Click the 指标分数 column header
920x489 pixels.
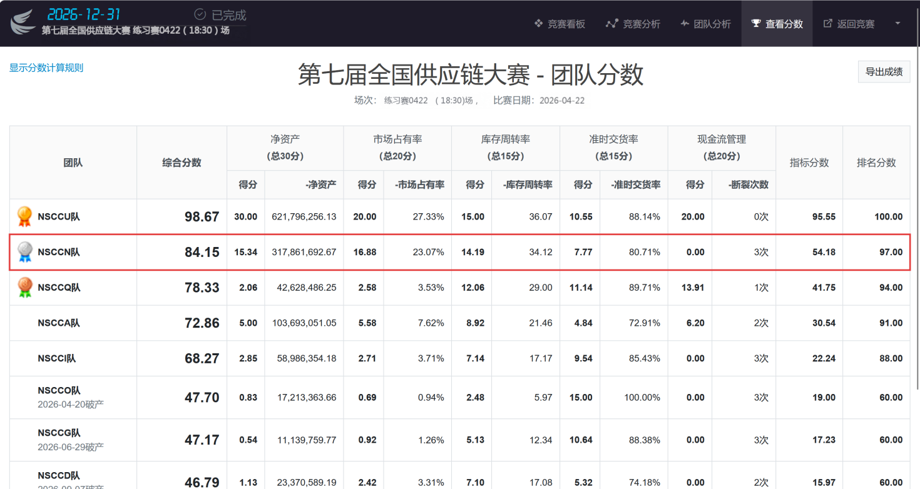[809, 163]
